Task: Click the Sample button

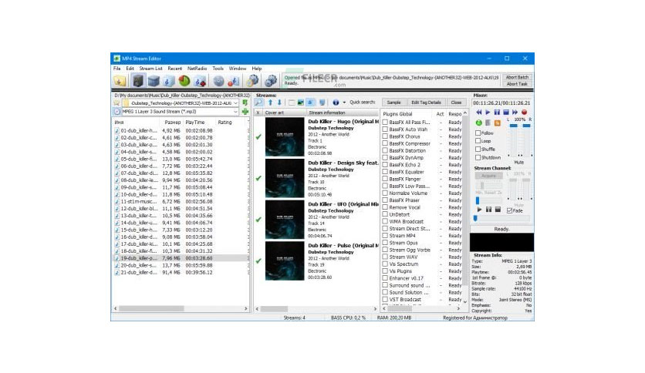Action: coord(393,102)
